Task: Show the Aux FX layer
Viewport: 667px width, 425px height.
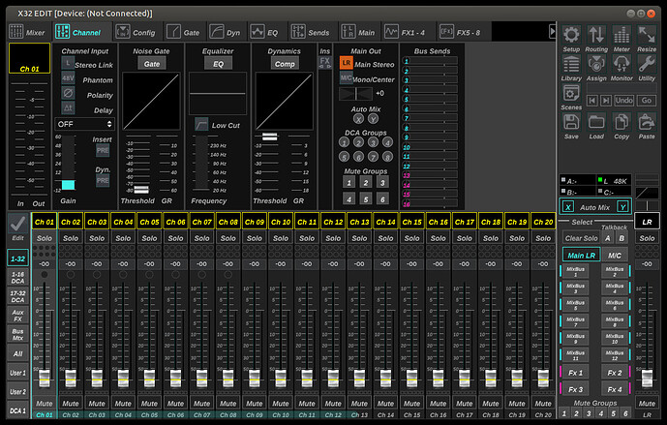Action: (x=17, y=316)
